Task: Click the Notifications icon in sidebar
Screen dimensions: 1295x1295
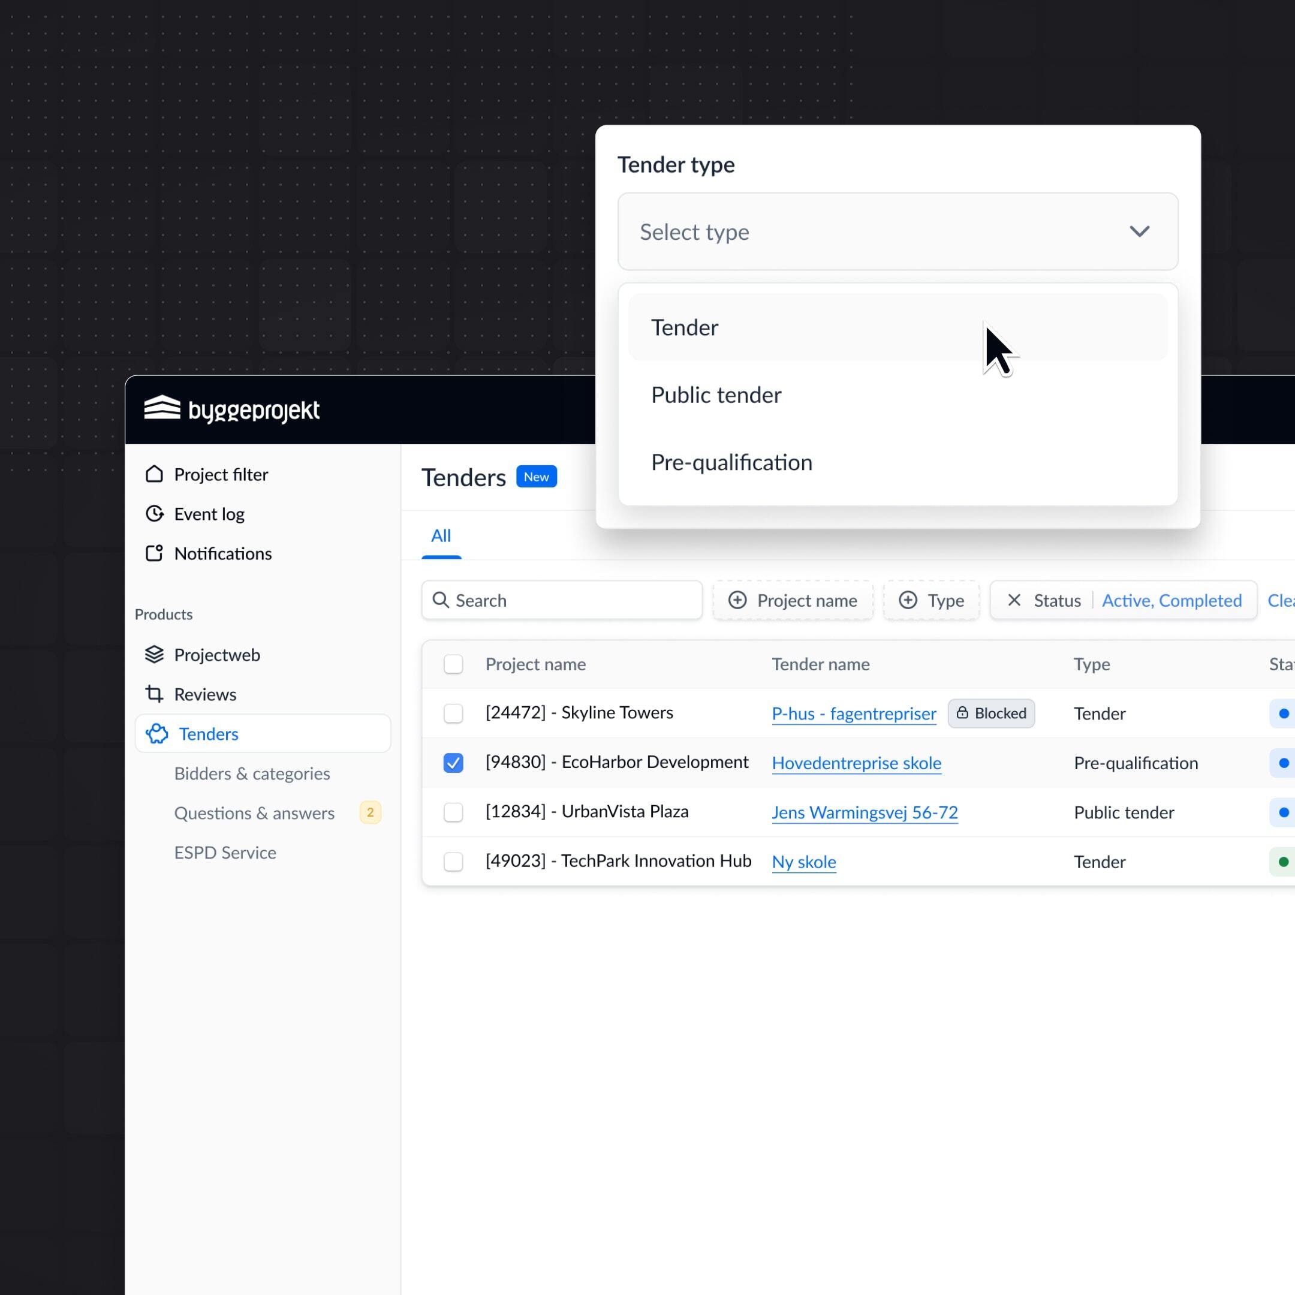Action: [154, 553]
